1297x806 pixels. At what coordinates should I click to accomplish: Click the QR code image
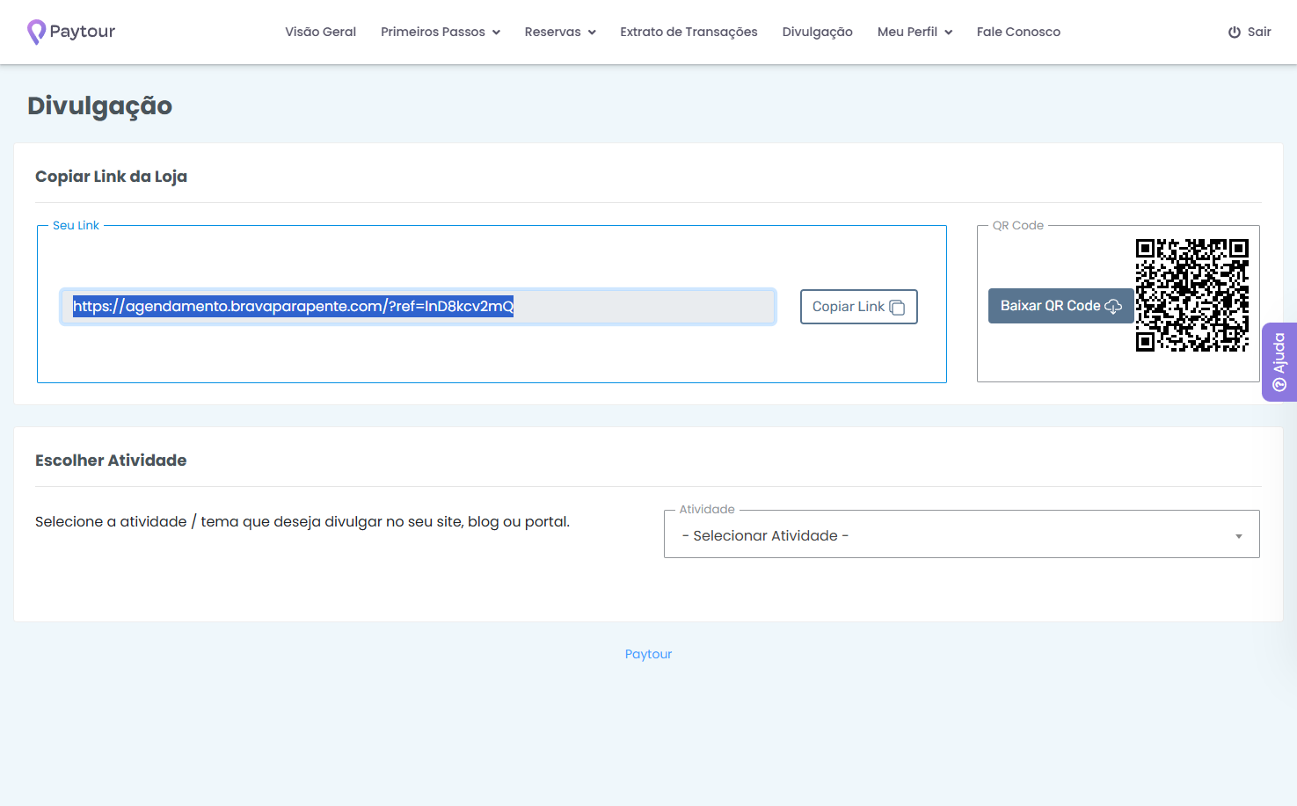(x=1191, y=294)
